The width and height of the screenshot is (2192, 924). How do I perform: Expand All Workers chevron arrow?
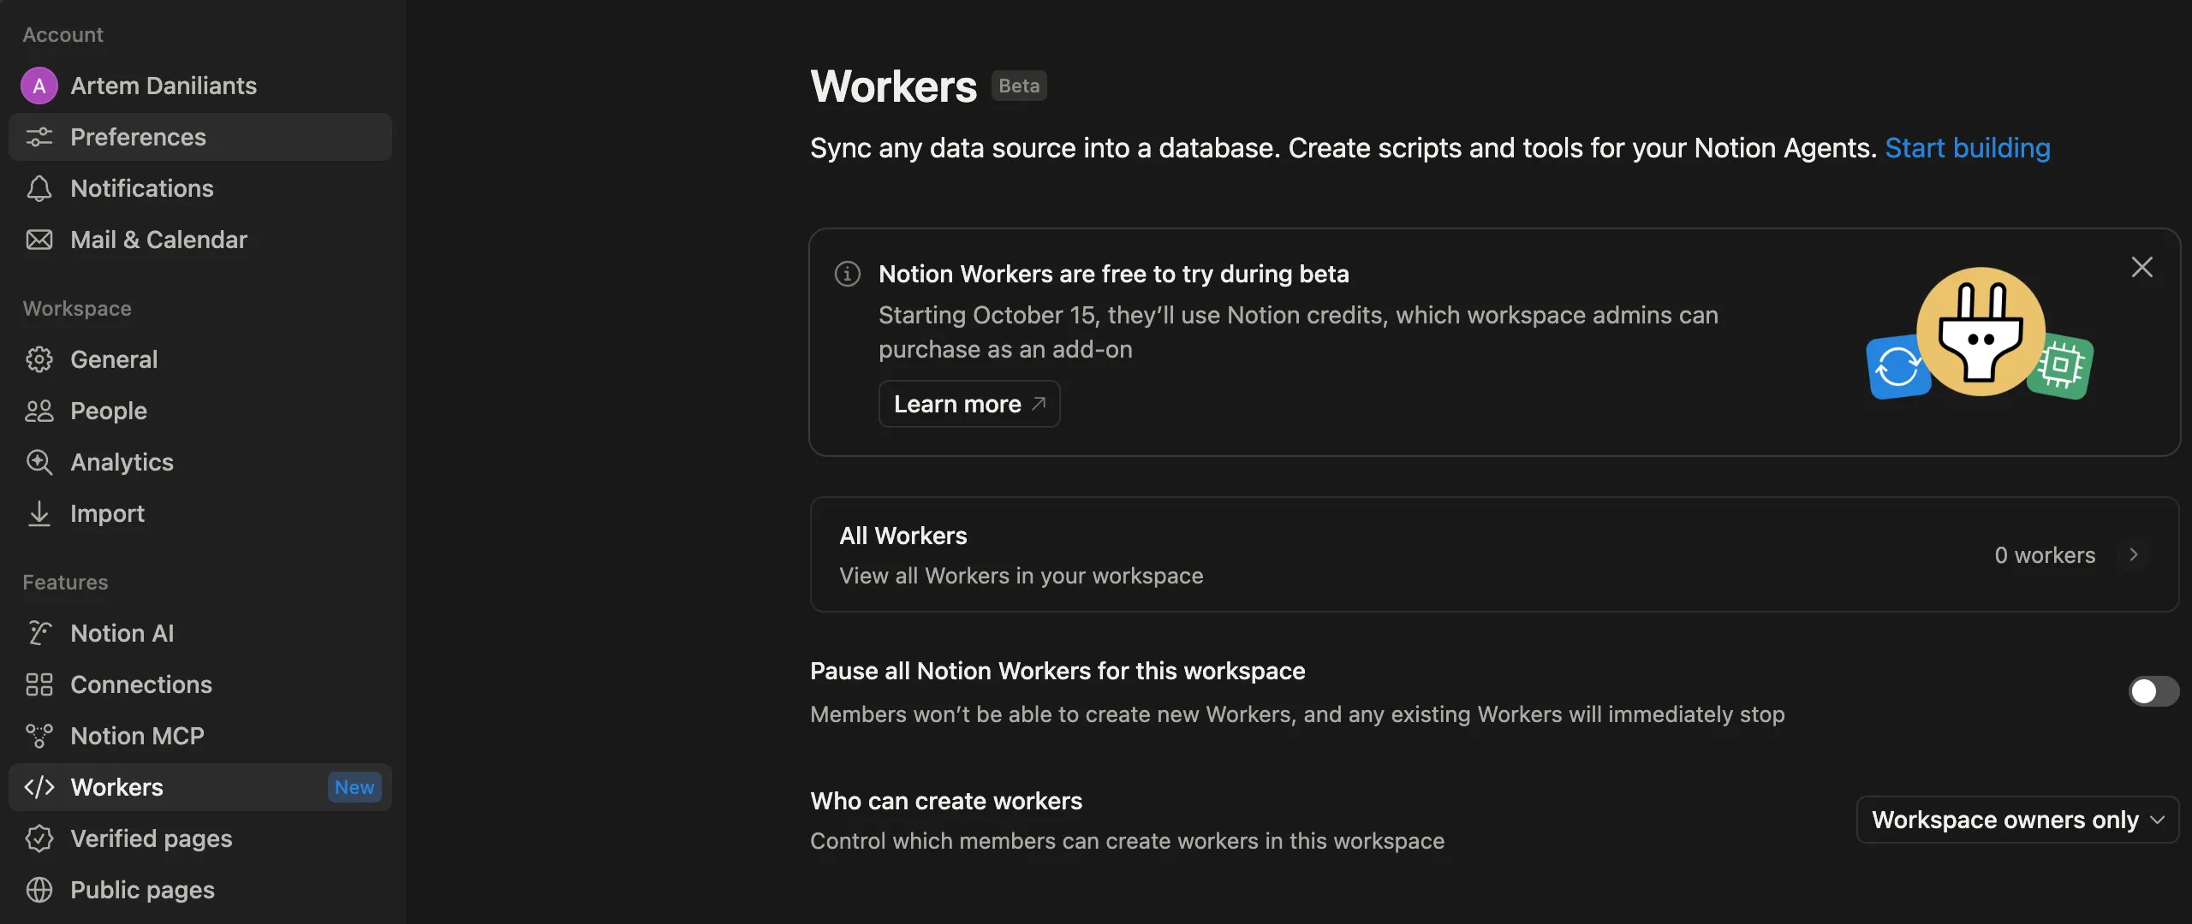pos(2134,554)
